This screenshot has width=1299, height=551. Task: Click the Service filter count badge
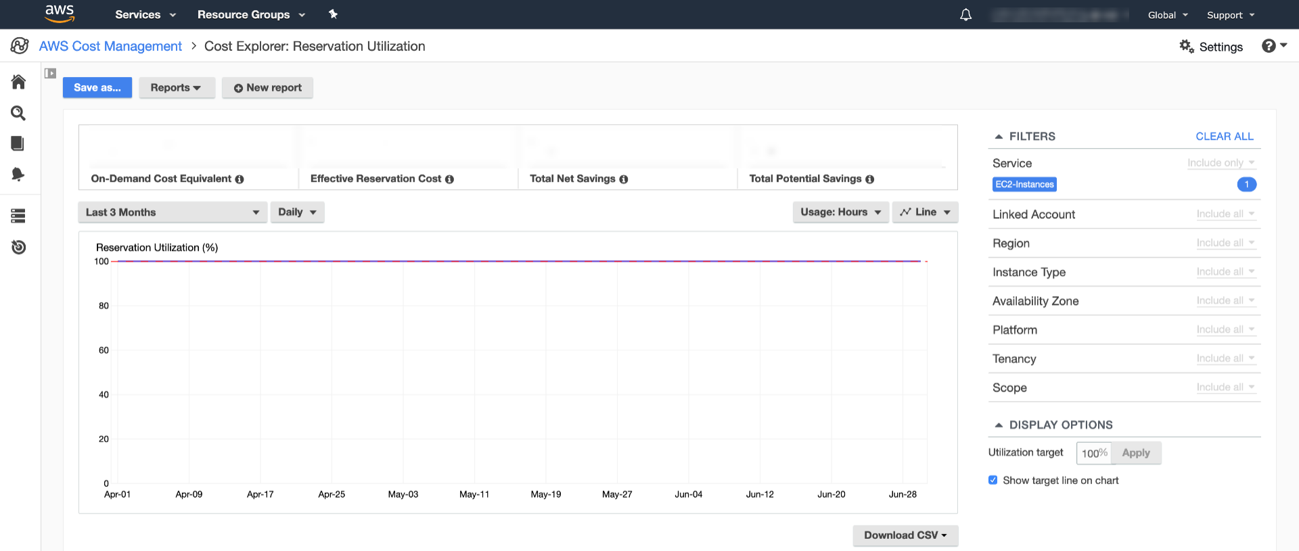(x=1246, y=185)
